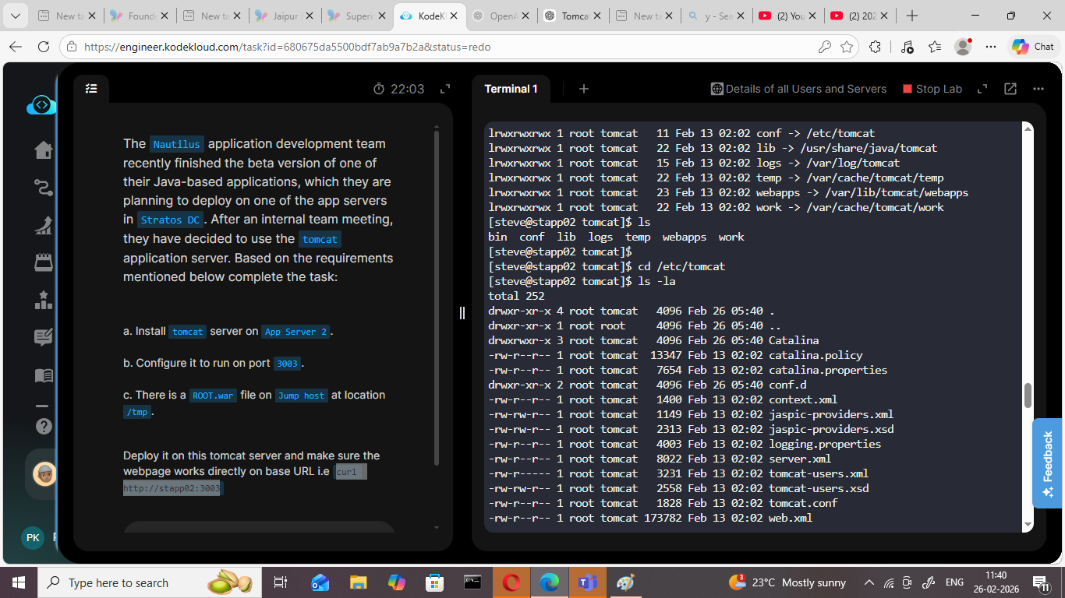Expand the task description panel to fullscreen
This screenshot has height=598, width=1065.
[445, 89]
